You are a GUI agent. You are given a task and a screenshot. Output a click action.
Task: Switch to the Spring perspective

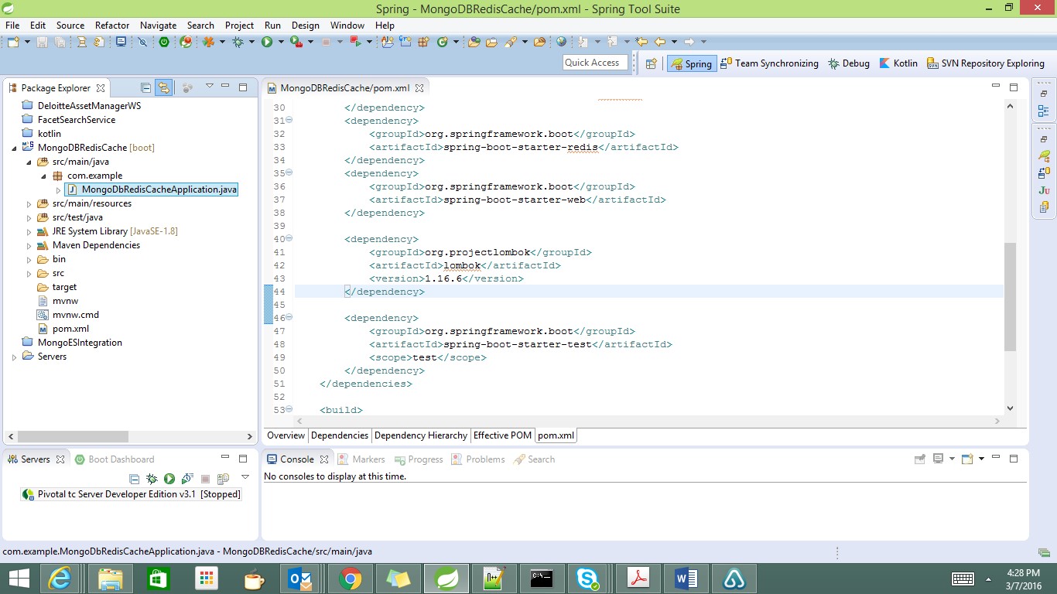[x=691, y=63]
